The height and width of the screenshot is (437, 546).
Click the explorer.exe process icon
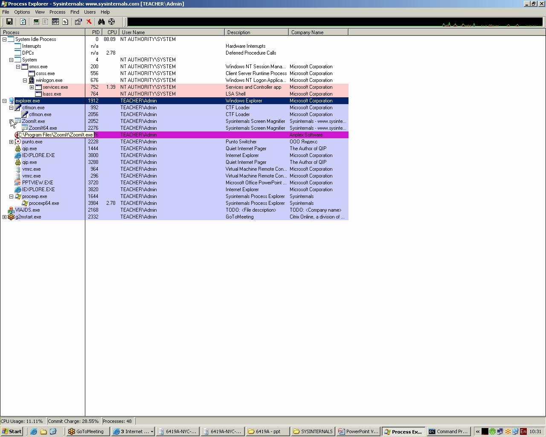[x=11, y=101]
